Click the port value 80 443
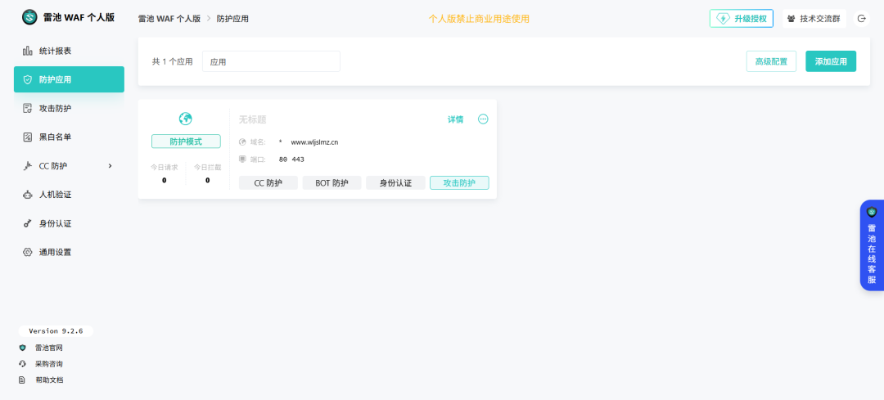The height and width of the screenshot is (400, 884). click(x=291, y=160)
